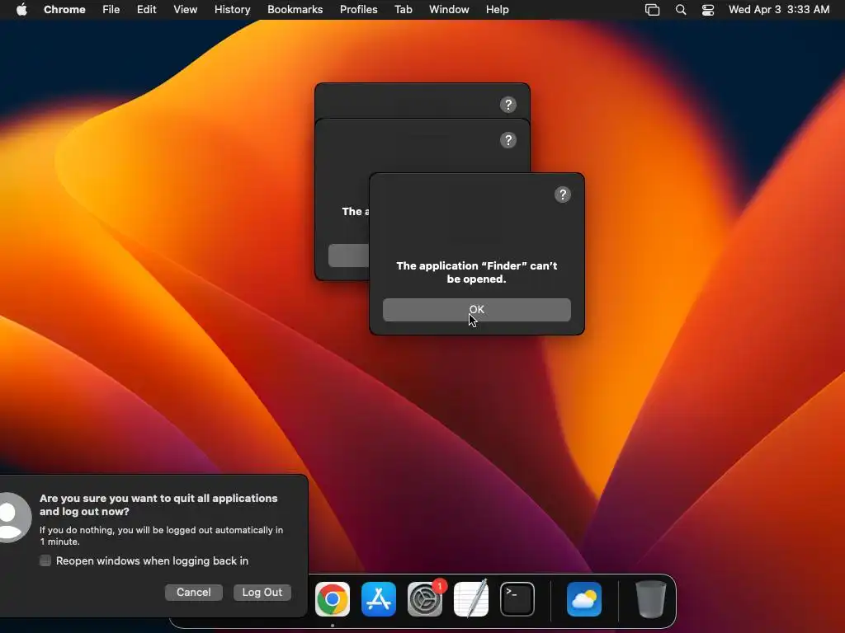Click the help button on the rearmost dialog
The width and height of the screenshot is (845, 633).
(x=508, y=105)
